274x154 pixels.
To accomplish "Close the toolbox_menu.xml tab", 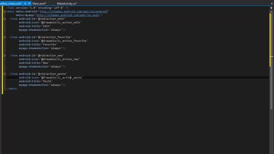I will [x=29, y=3].
